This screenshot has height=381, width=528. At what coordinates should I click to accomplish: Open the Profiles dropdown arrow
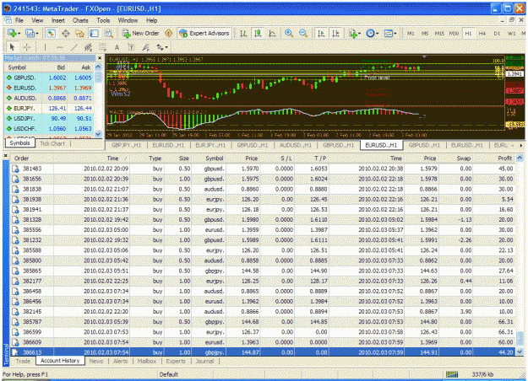click(x=37, y=34)
